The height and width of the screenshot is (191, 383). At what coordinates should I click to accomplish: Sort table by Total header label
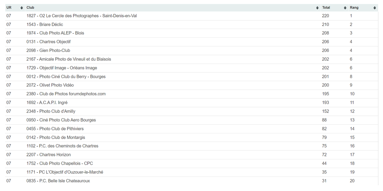click(326, 8)
